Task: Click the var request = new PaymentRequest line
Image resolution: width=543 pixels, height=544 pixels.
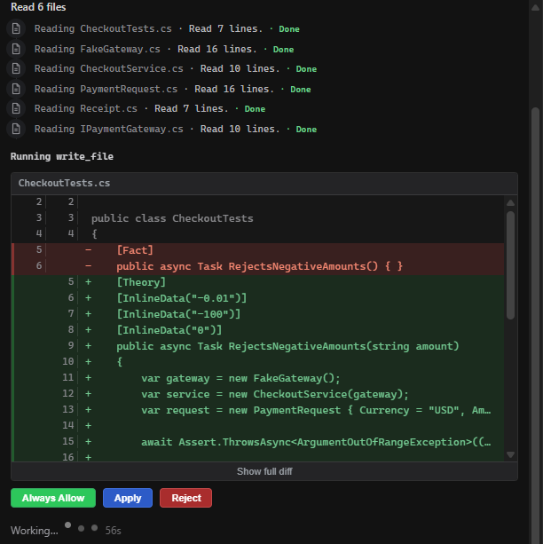Action: pos(257,410)
